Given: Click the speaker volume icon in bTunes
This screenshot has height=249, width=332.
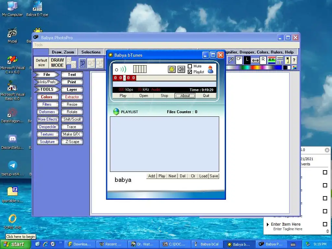Looking at the screenshot, I should coord(181,69).
